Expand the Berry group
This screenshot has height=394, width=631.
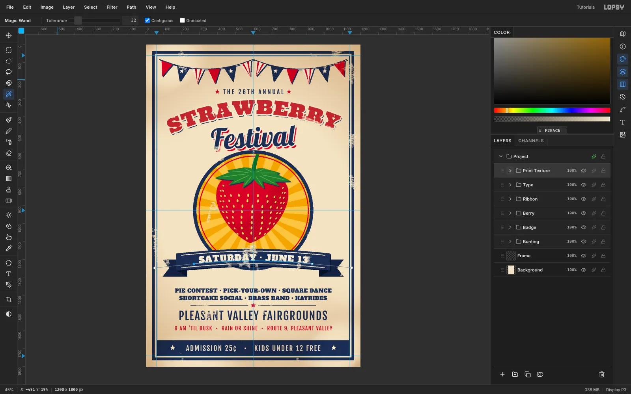pos(510,213)
